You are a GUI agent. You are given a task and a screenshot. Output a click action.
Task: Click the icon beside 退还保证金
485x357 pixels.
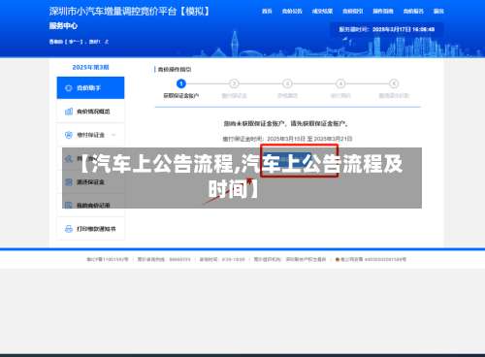click(x=69, y=182)
